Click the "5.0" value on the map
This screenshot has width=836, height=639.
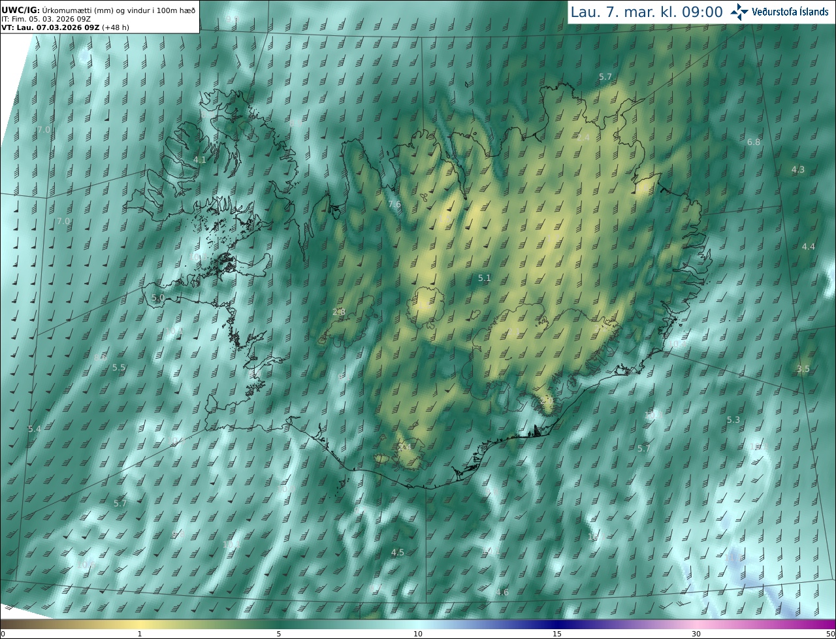[158, 298]
